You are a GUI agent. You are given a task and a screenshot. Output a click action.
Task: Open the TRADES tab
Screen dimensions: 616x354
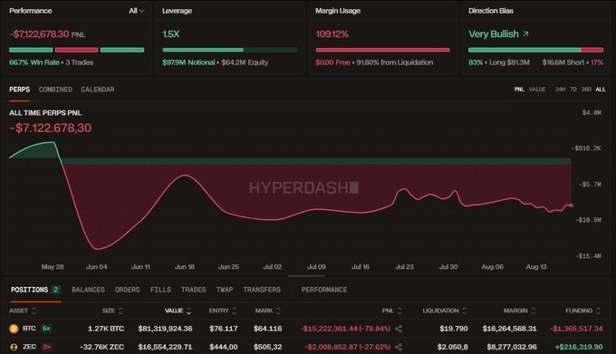pyautogui.click(x=193, y=290)
